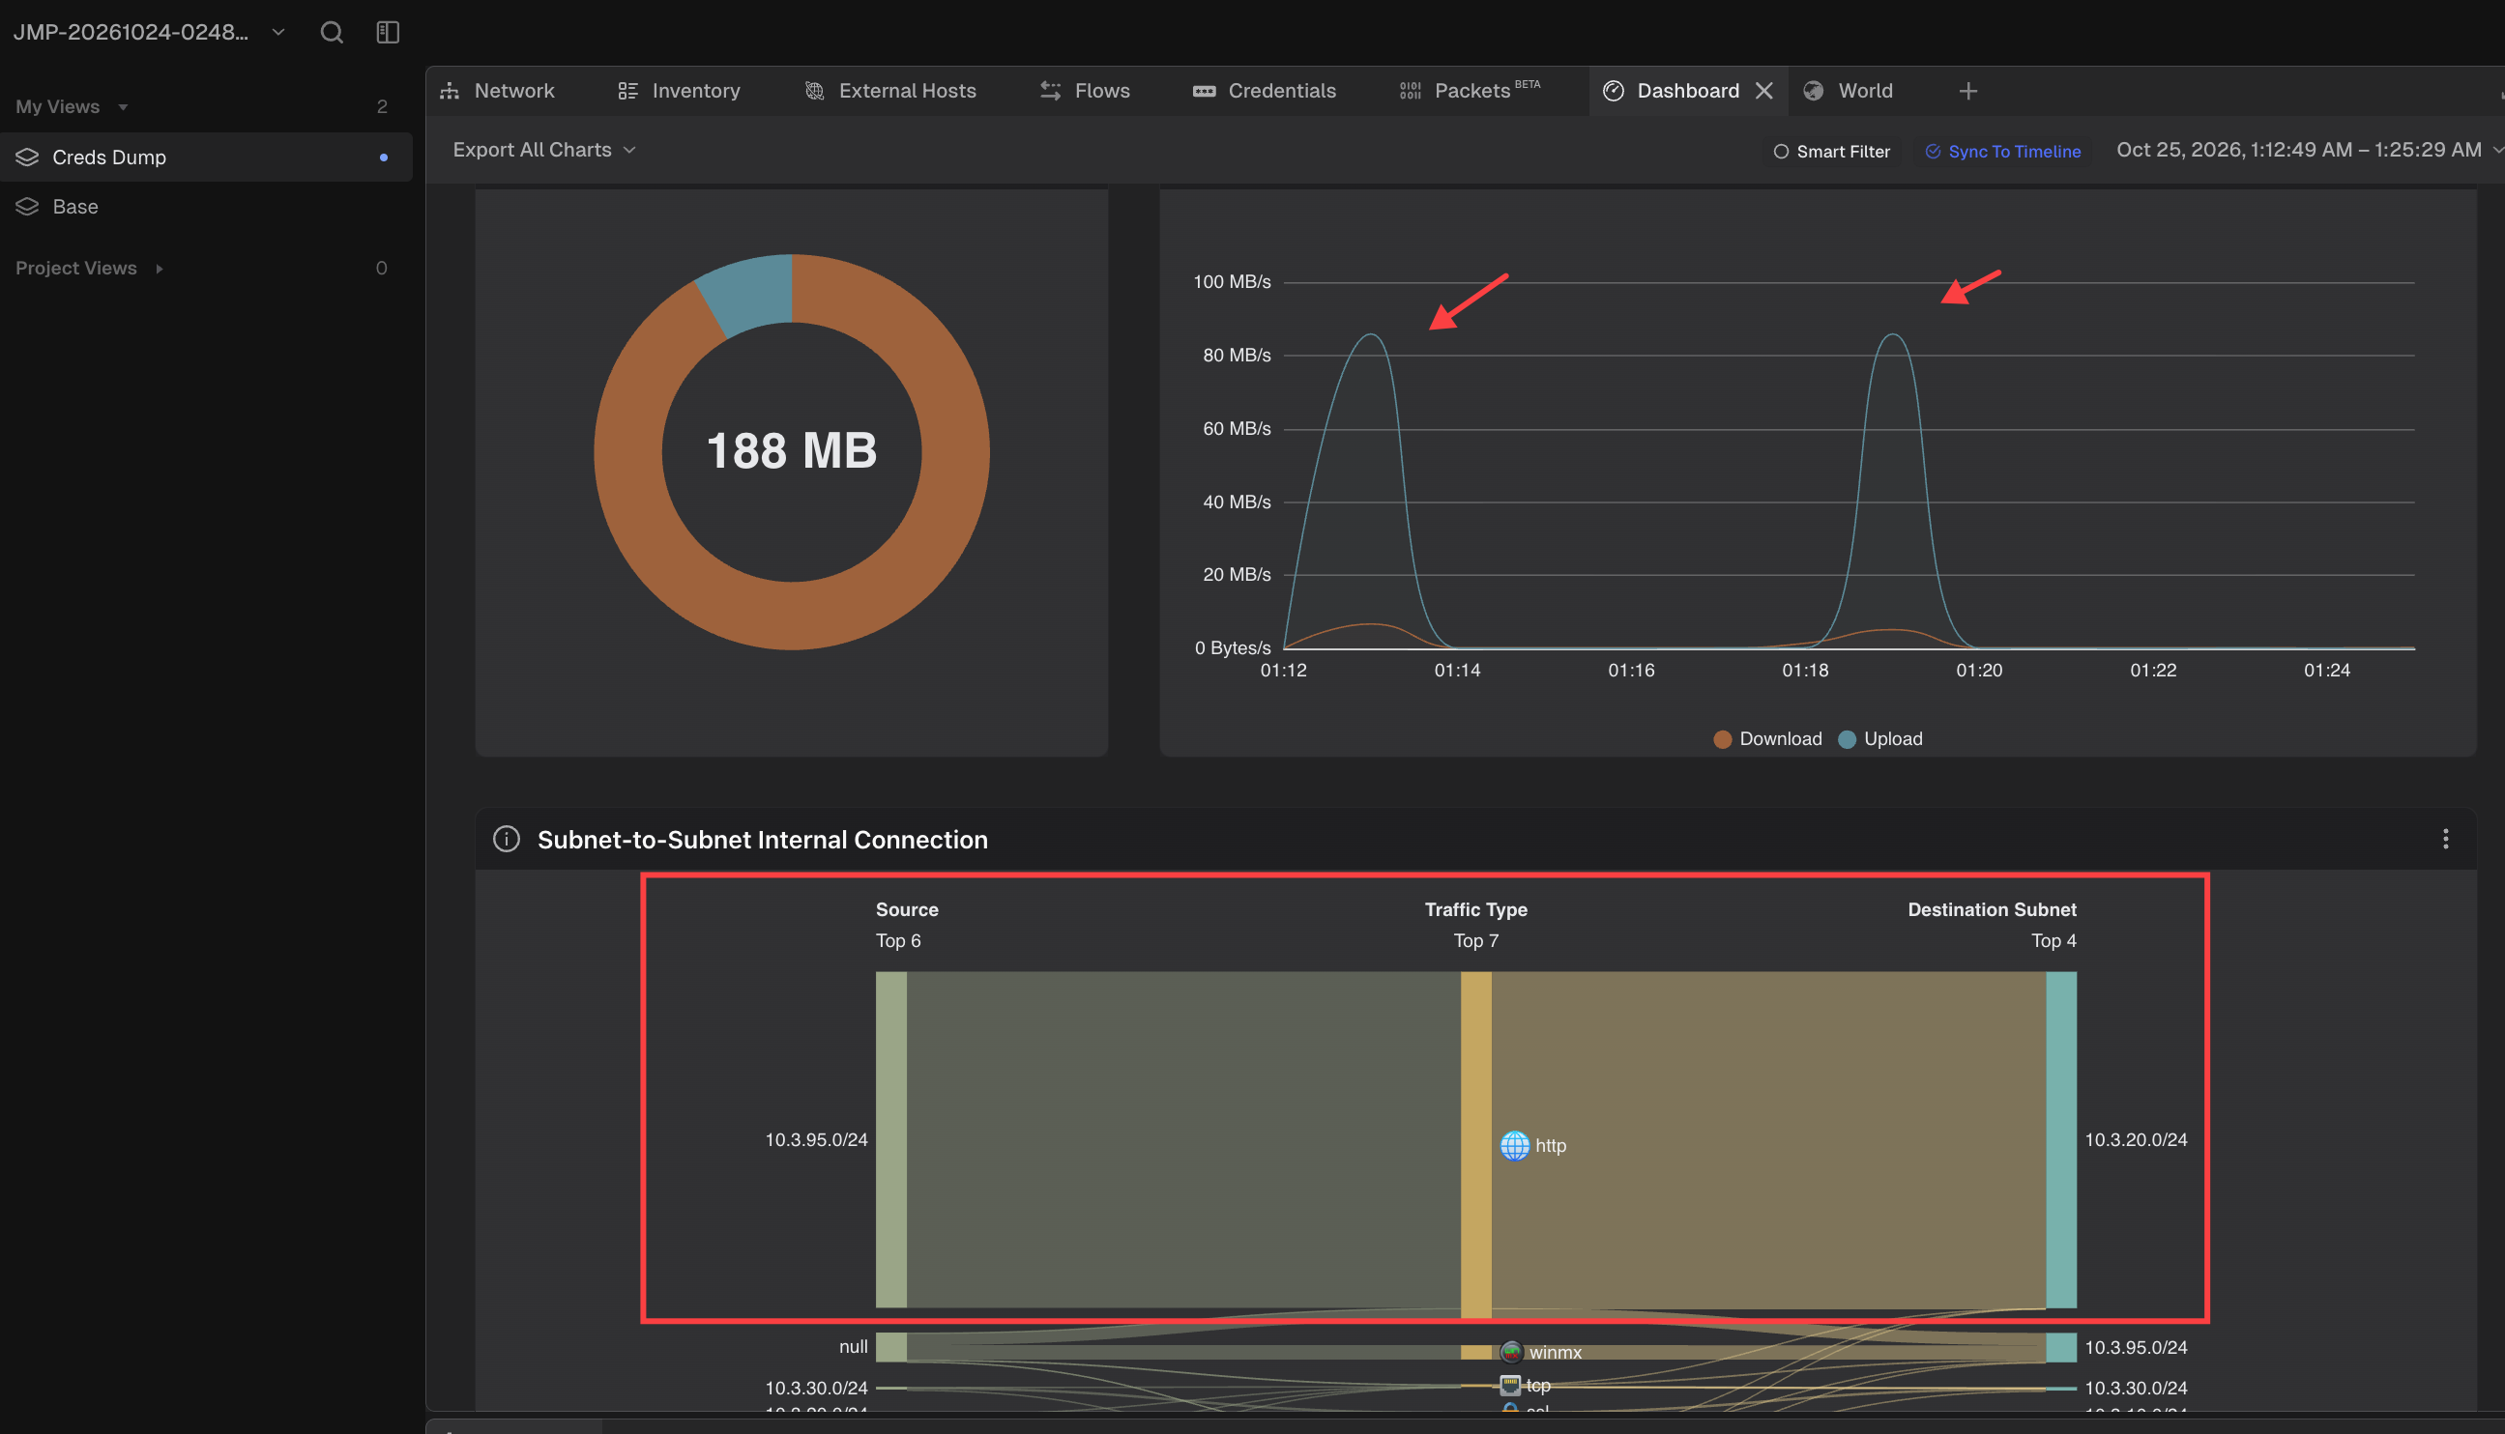The image size is (2505, 1434).
Task: Toggle the Download legend series
Action: tap(1768, 738)
